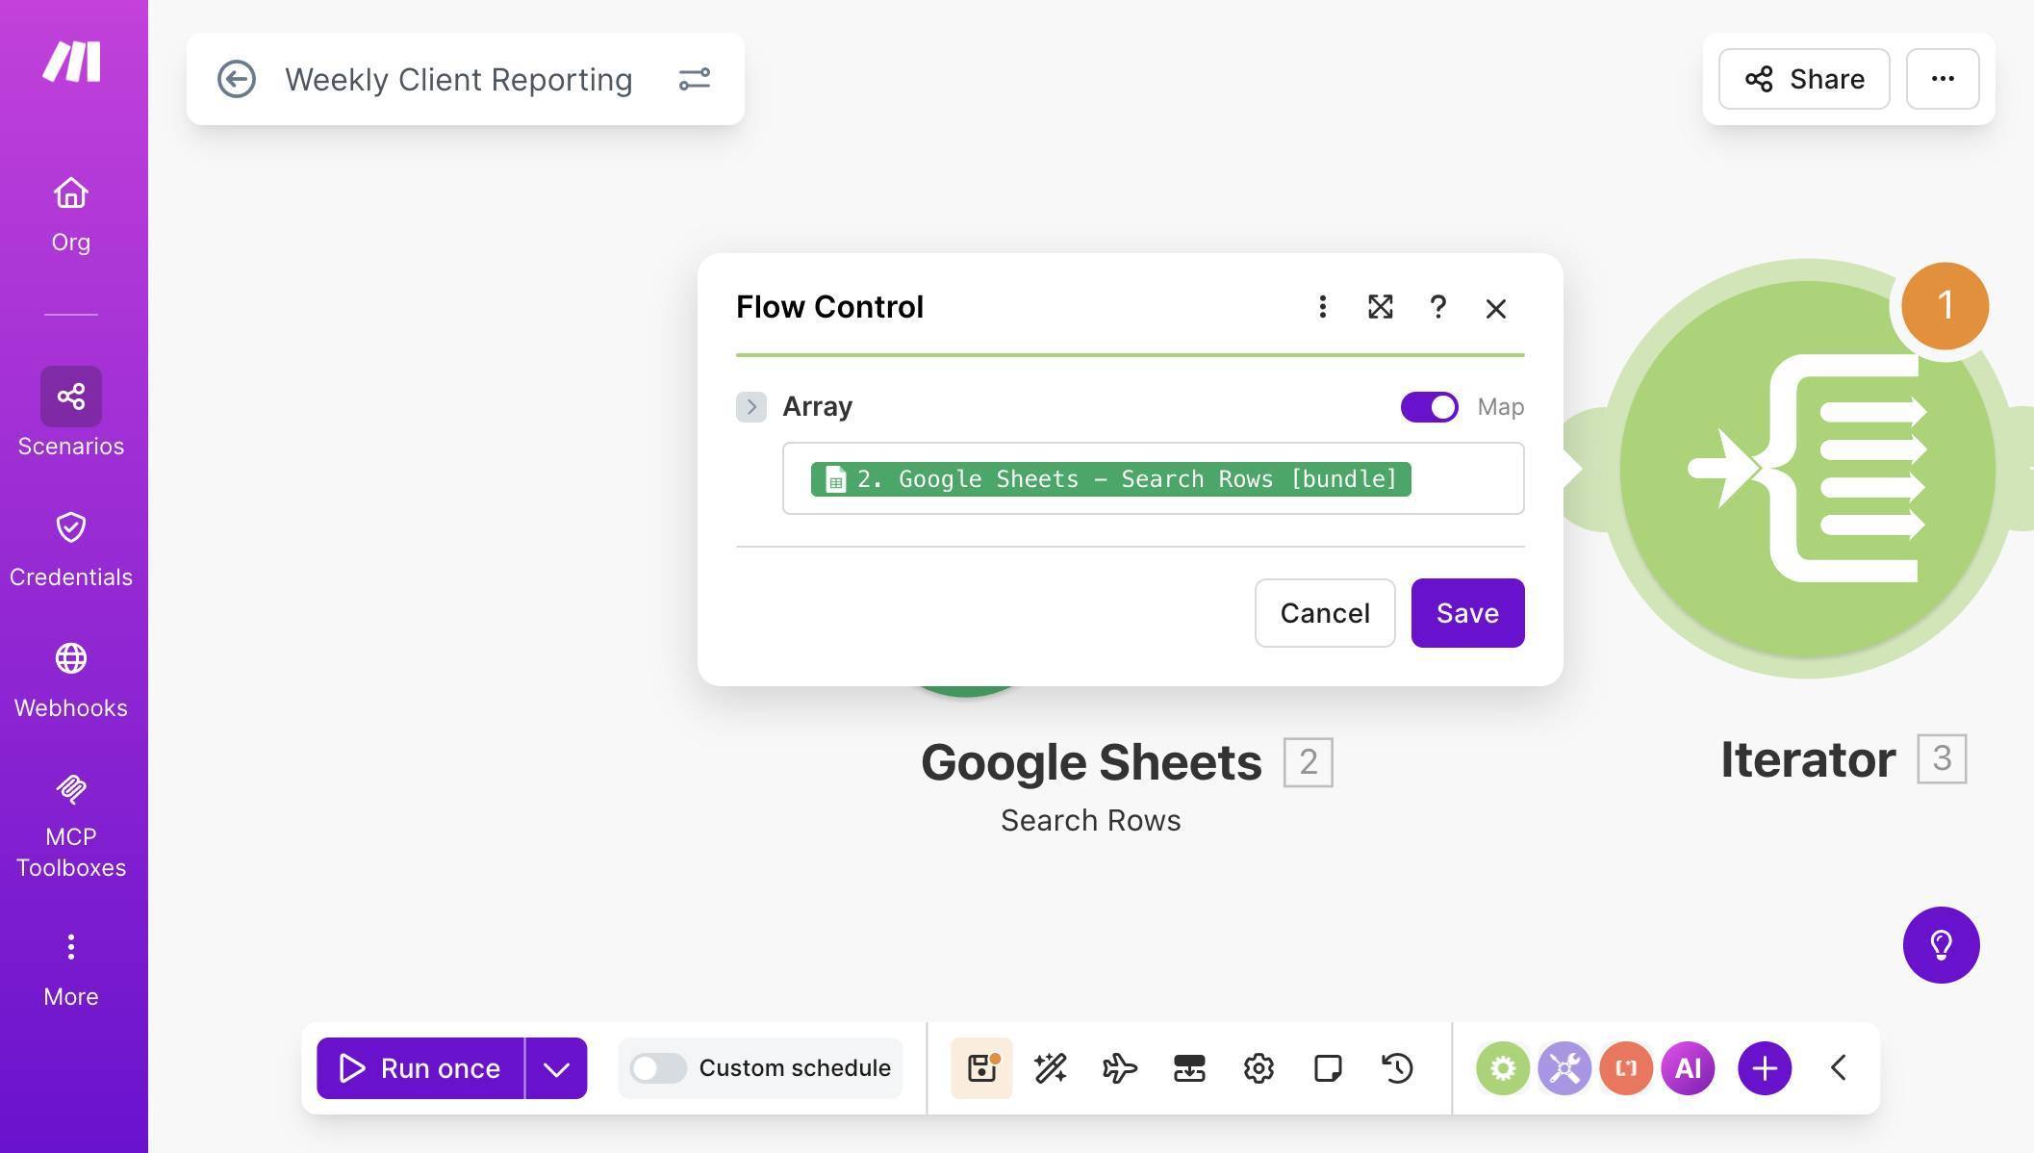This screenshot has width=2034, height=1153.
Task: Save the Flow Control settings
Action: (1467, 613)
